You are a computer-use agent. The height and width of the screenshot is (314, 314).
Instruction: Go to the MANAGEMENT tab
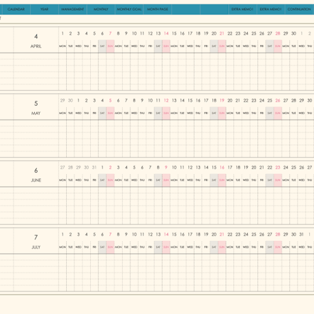coord(72,10)
